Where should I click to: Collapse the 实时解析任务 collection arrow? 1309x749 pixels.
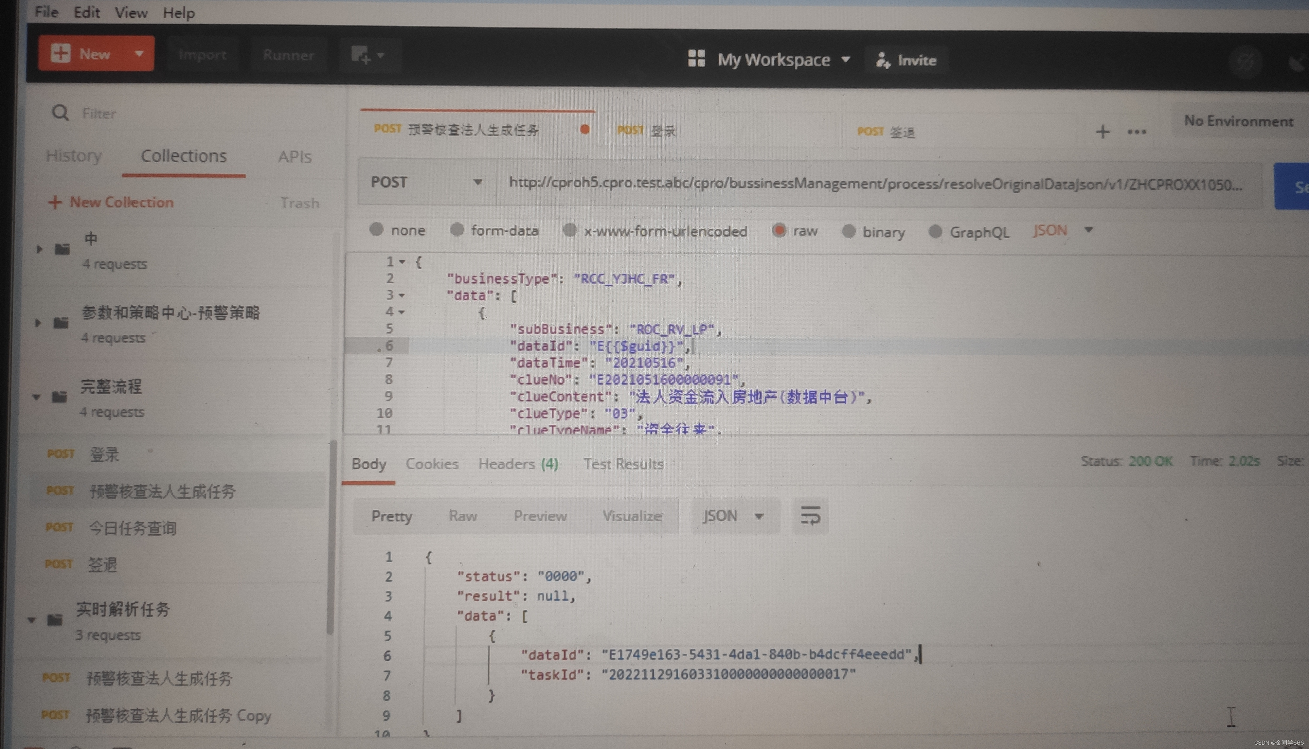[x=32, y=620]
